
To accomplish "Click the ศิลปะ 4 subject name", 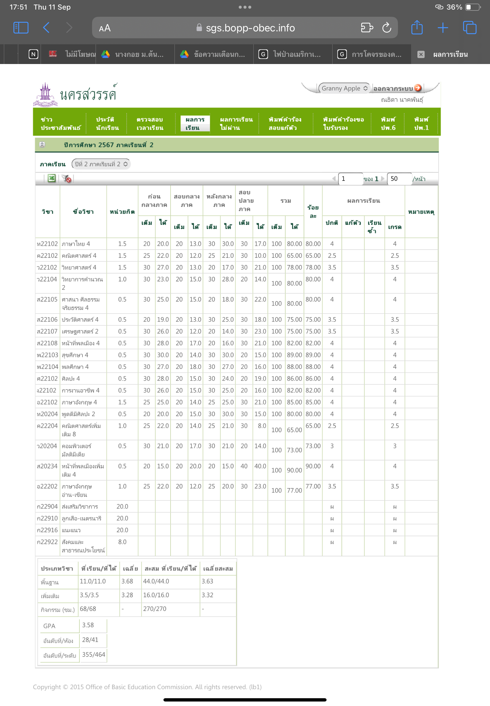I will point(71,379).
